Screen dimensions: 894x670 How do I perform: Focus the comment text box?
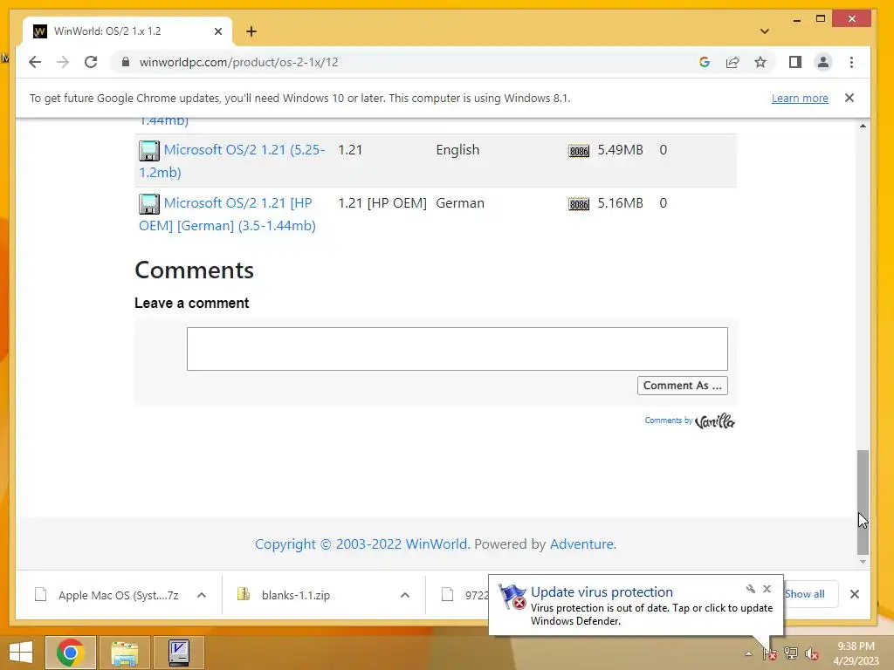[x=457, y=349]
